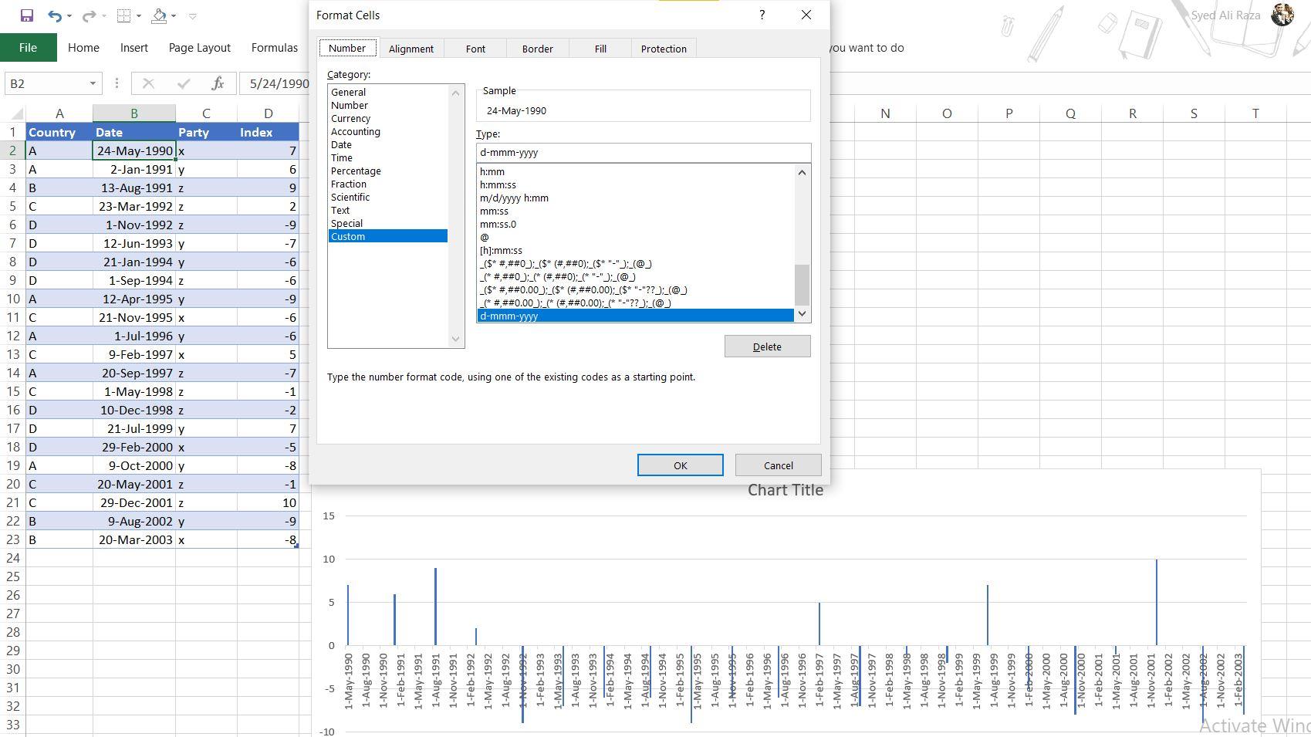Screen dimensions: 1311x737
Task: Click the Chart Title text
Action: (785, 490)
